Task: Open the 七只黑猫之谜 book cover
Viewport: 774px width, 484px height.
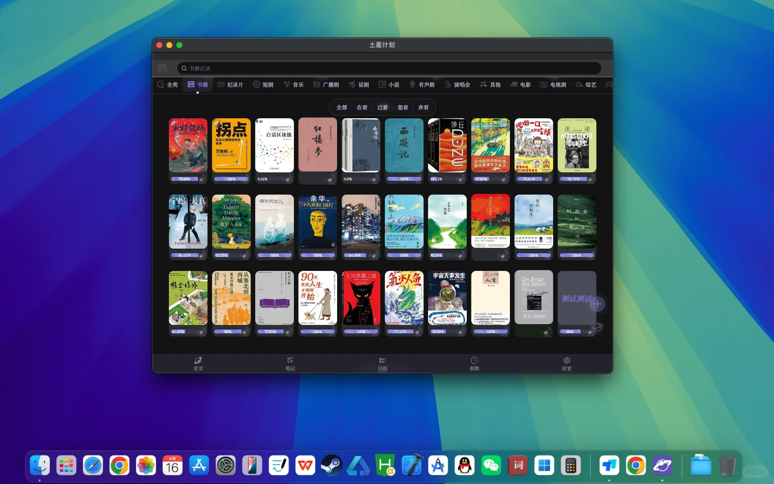Action: tap(361, 298)
